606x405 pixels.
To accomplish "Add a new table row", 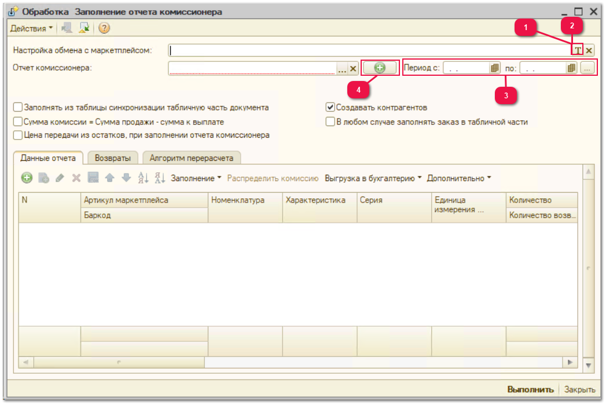I will point(27,178).
